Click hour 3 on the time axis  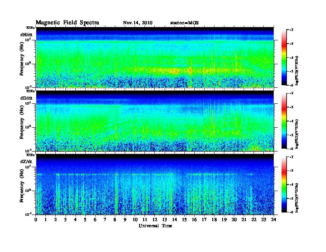(65, 220)
